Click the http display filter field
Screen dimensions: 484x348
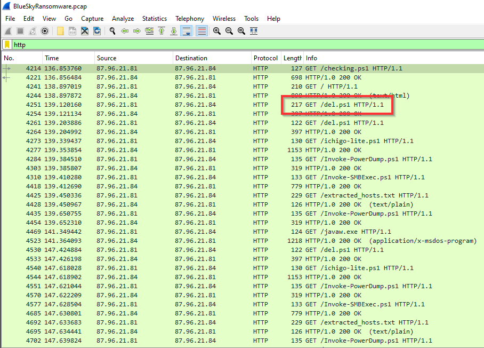240,45
